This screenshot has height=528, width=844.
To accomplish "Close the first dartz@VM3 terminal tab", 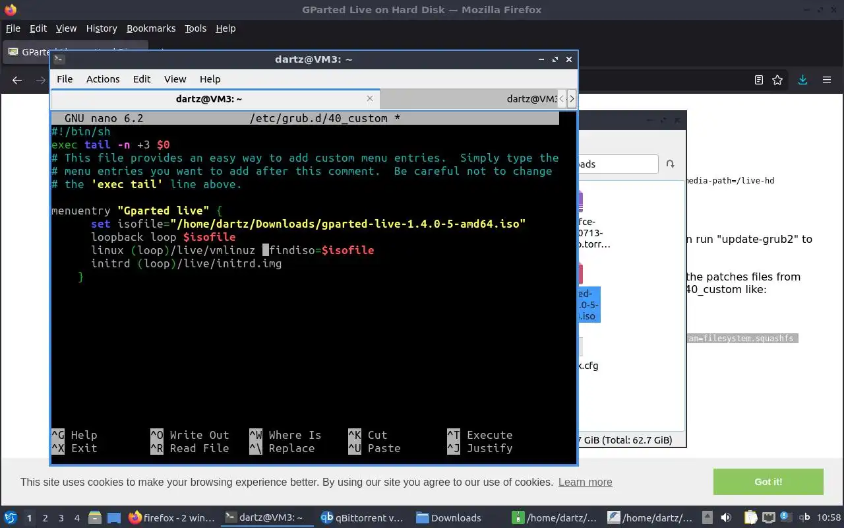I will pos(370,98).
